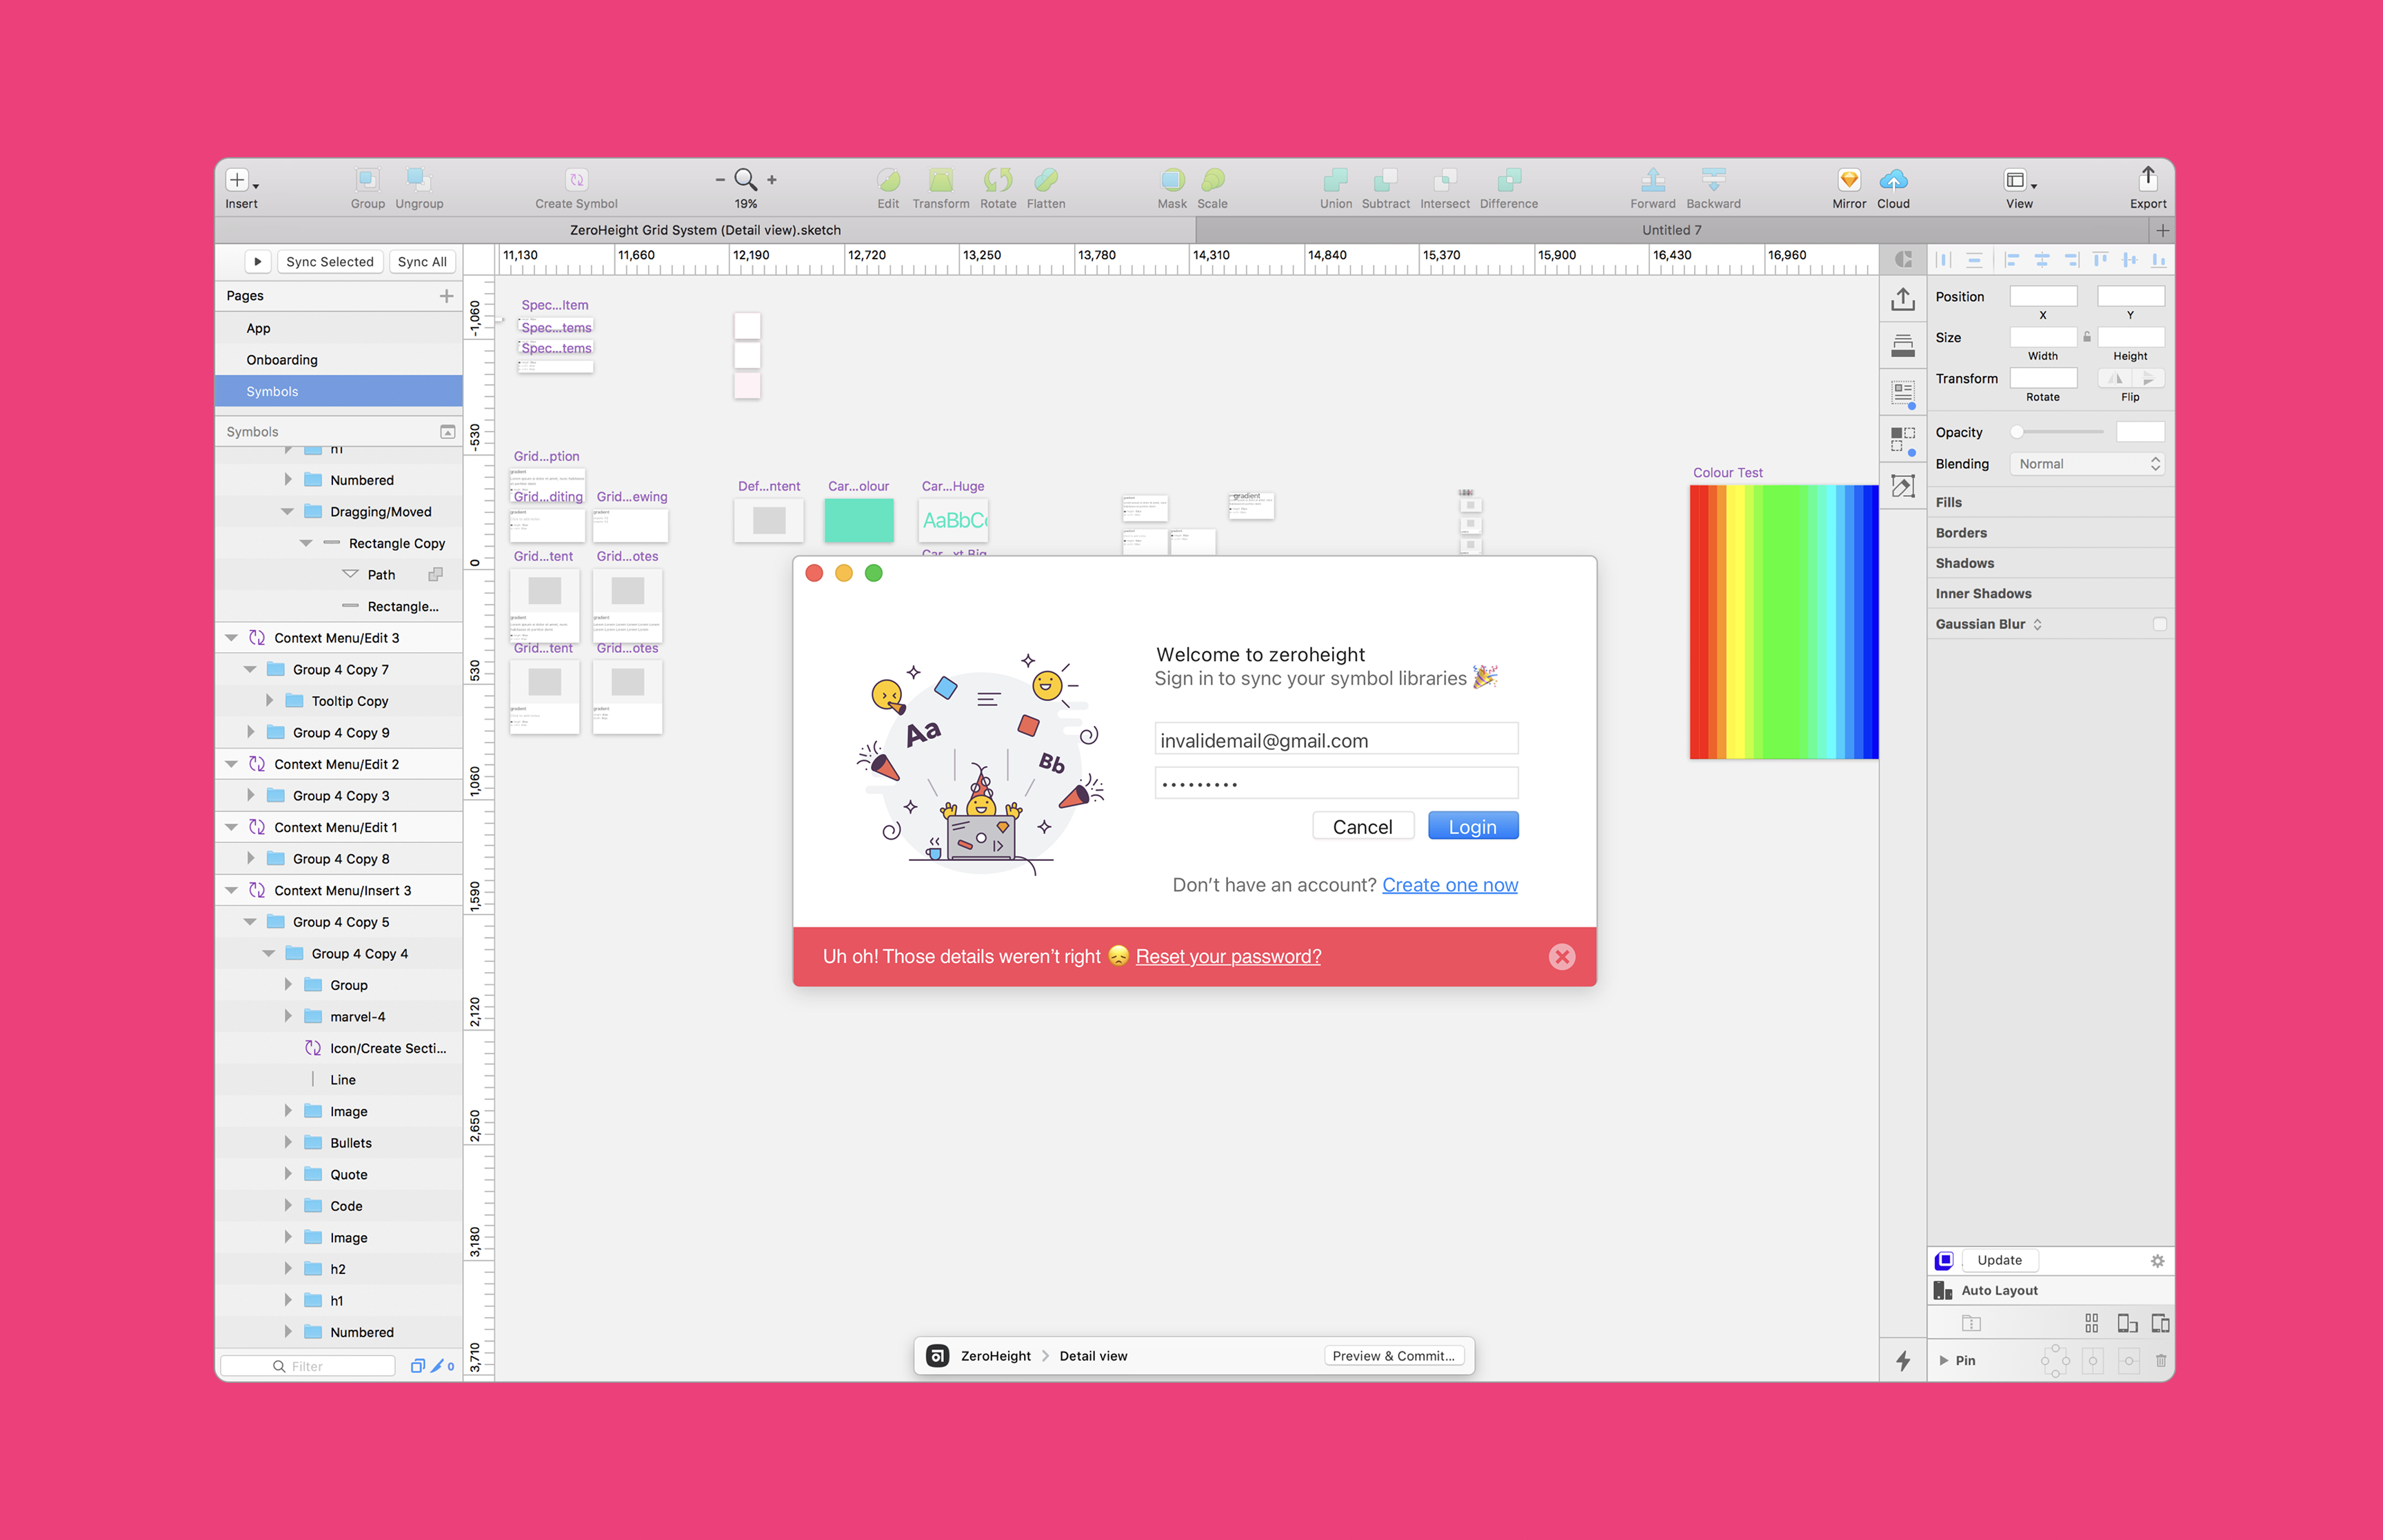Viewport: 2383px width, 1540px height.
Task: Select the Transform tool icon
Action: pos(941,180)
